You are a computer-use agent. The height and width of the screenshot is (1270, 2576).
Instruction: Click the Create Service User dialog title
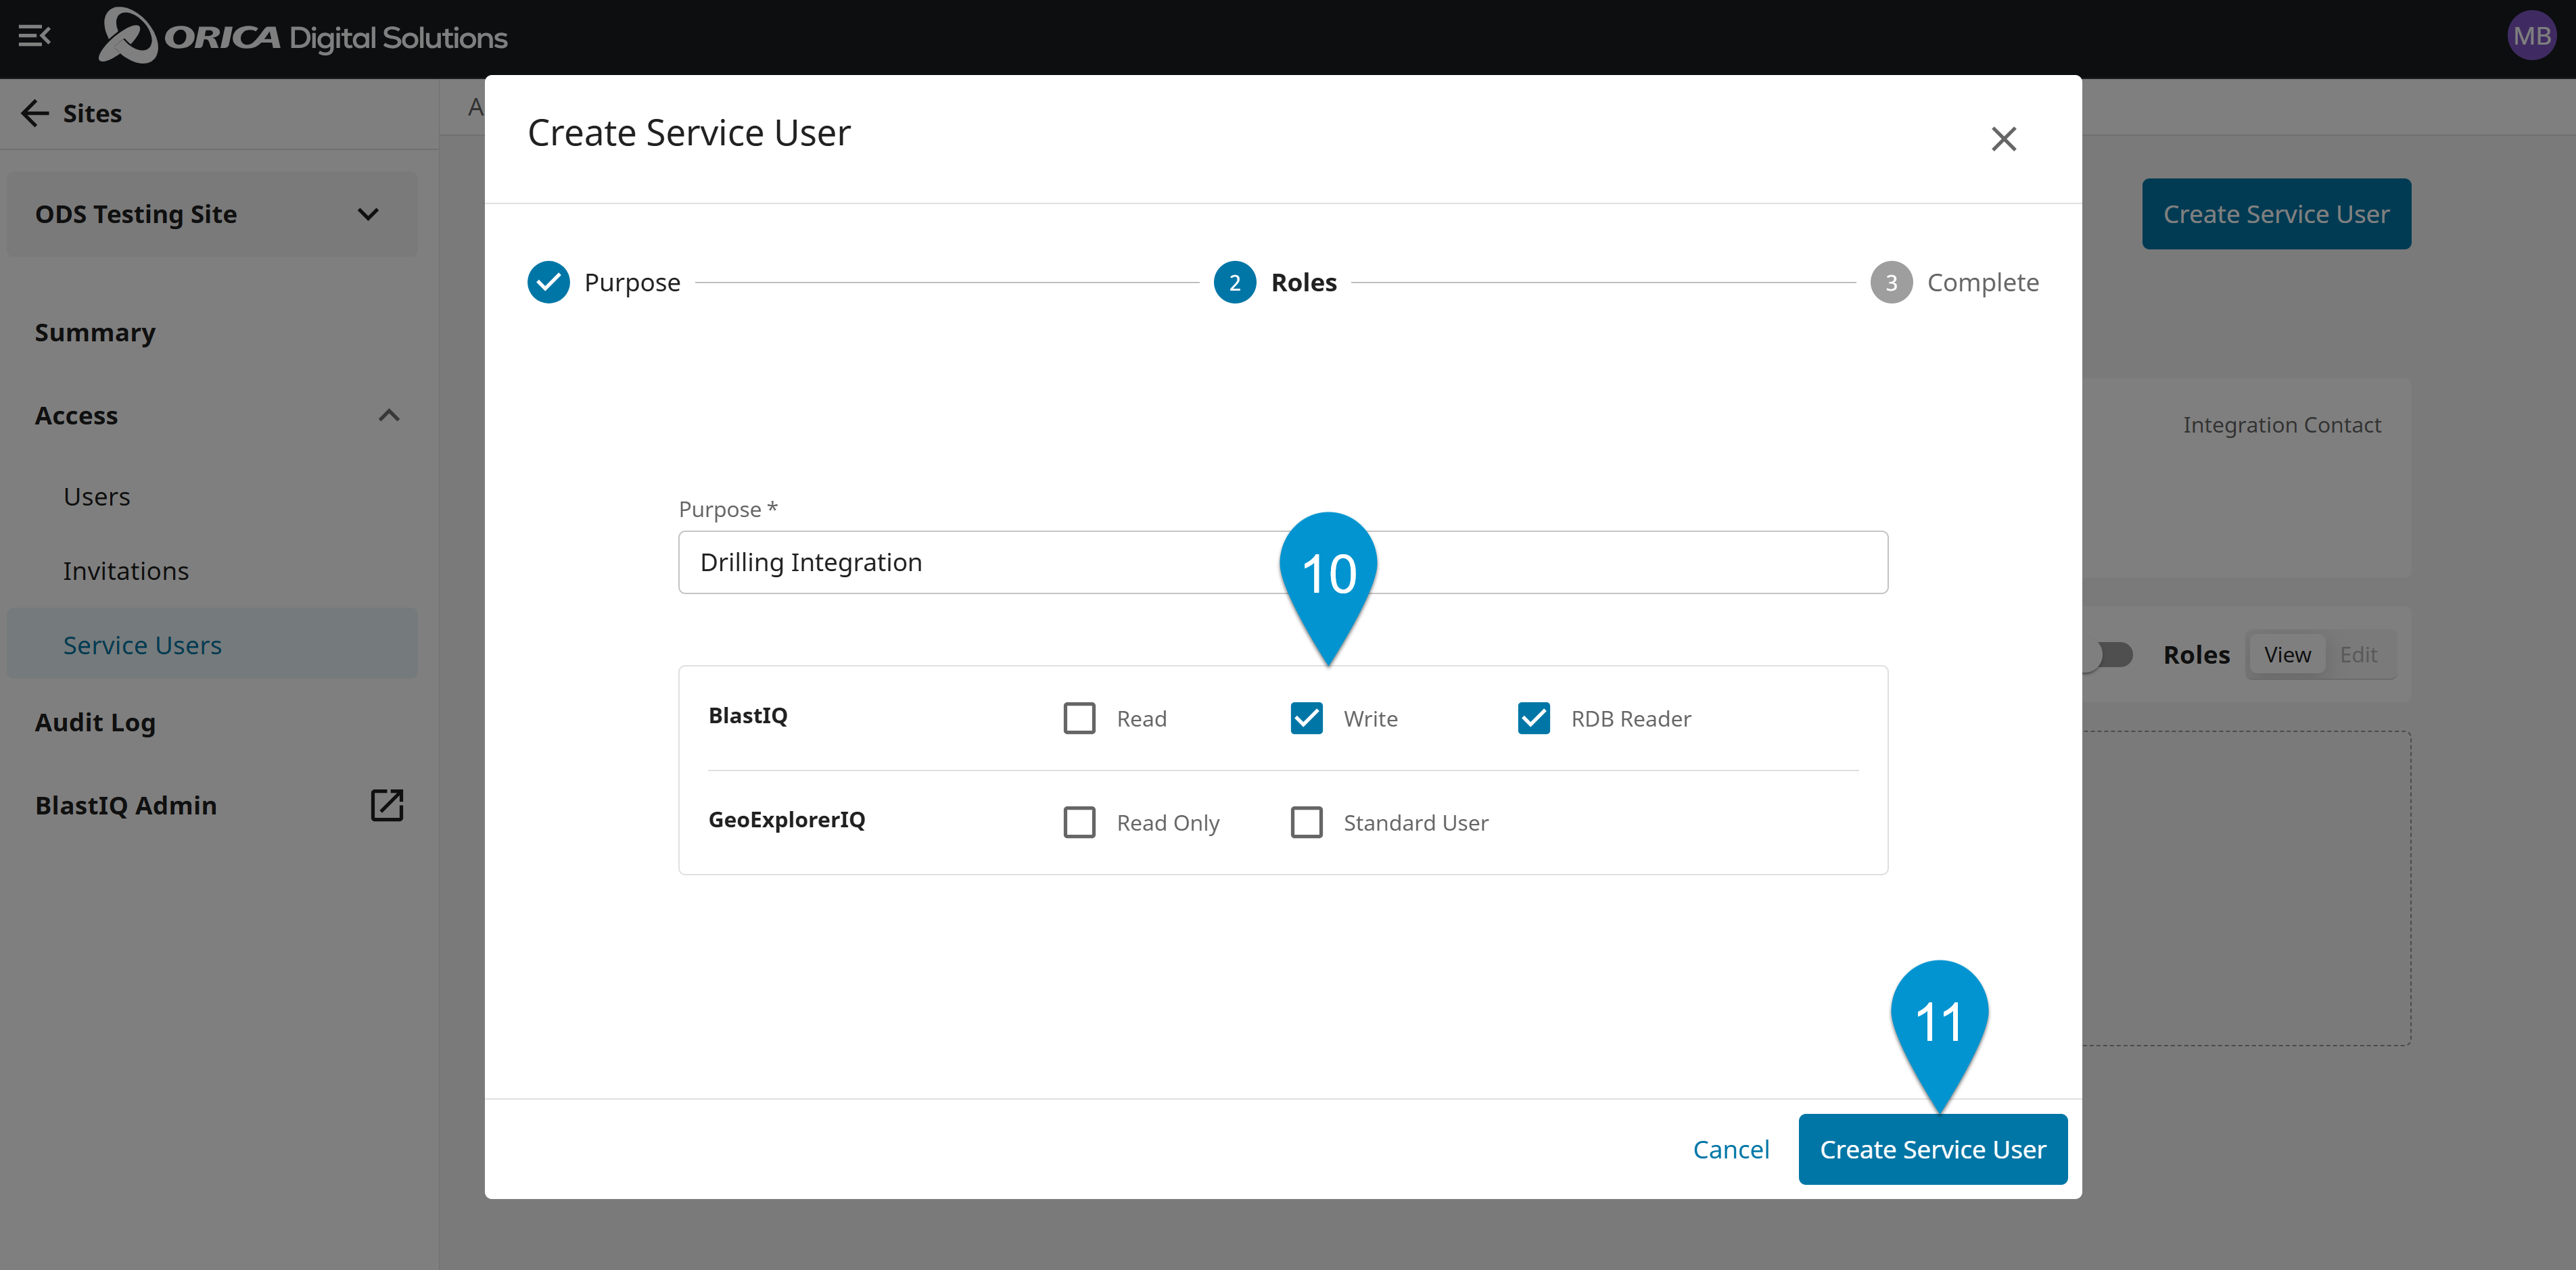(689, 133)
